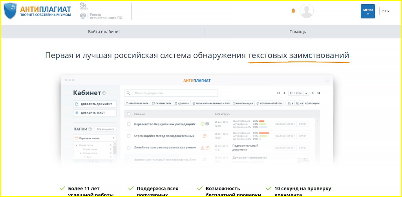
Task: Open the blue МЕНЮ dropdown button
Action: point(367,11)
